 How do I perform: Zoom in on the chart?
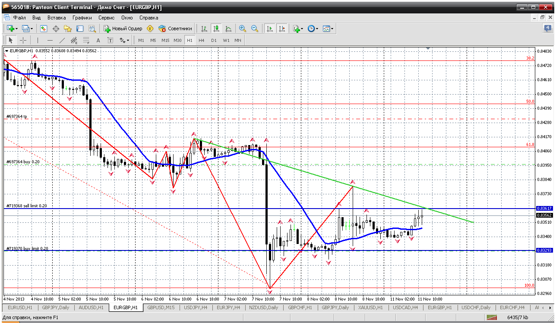(243, 28)
